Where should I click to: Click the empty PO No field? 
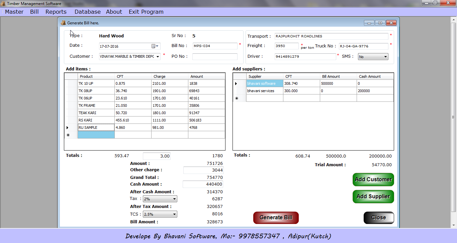pyautogui.click(x=215, y=56)
